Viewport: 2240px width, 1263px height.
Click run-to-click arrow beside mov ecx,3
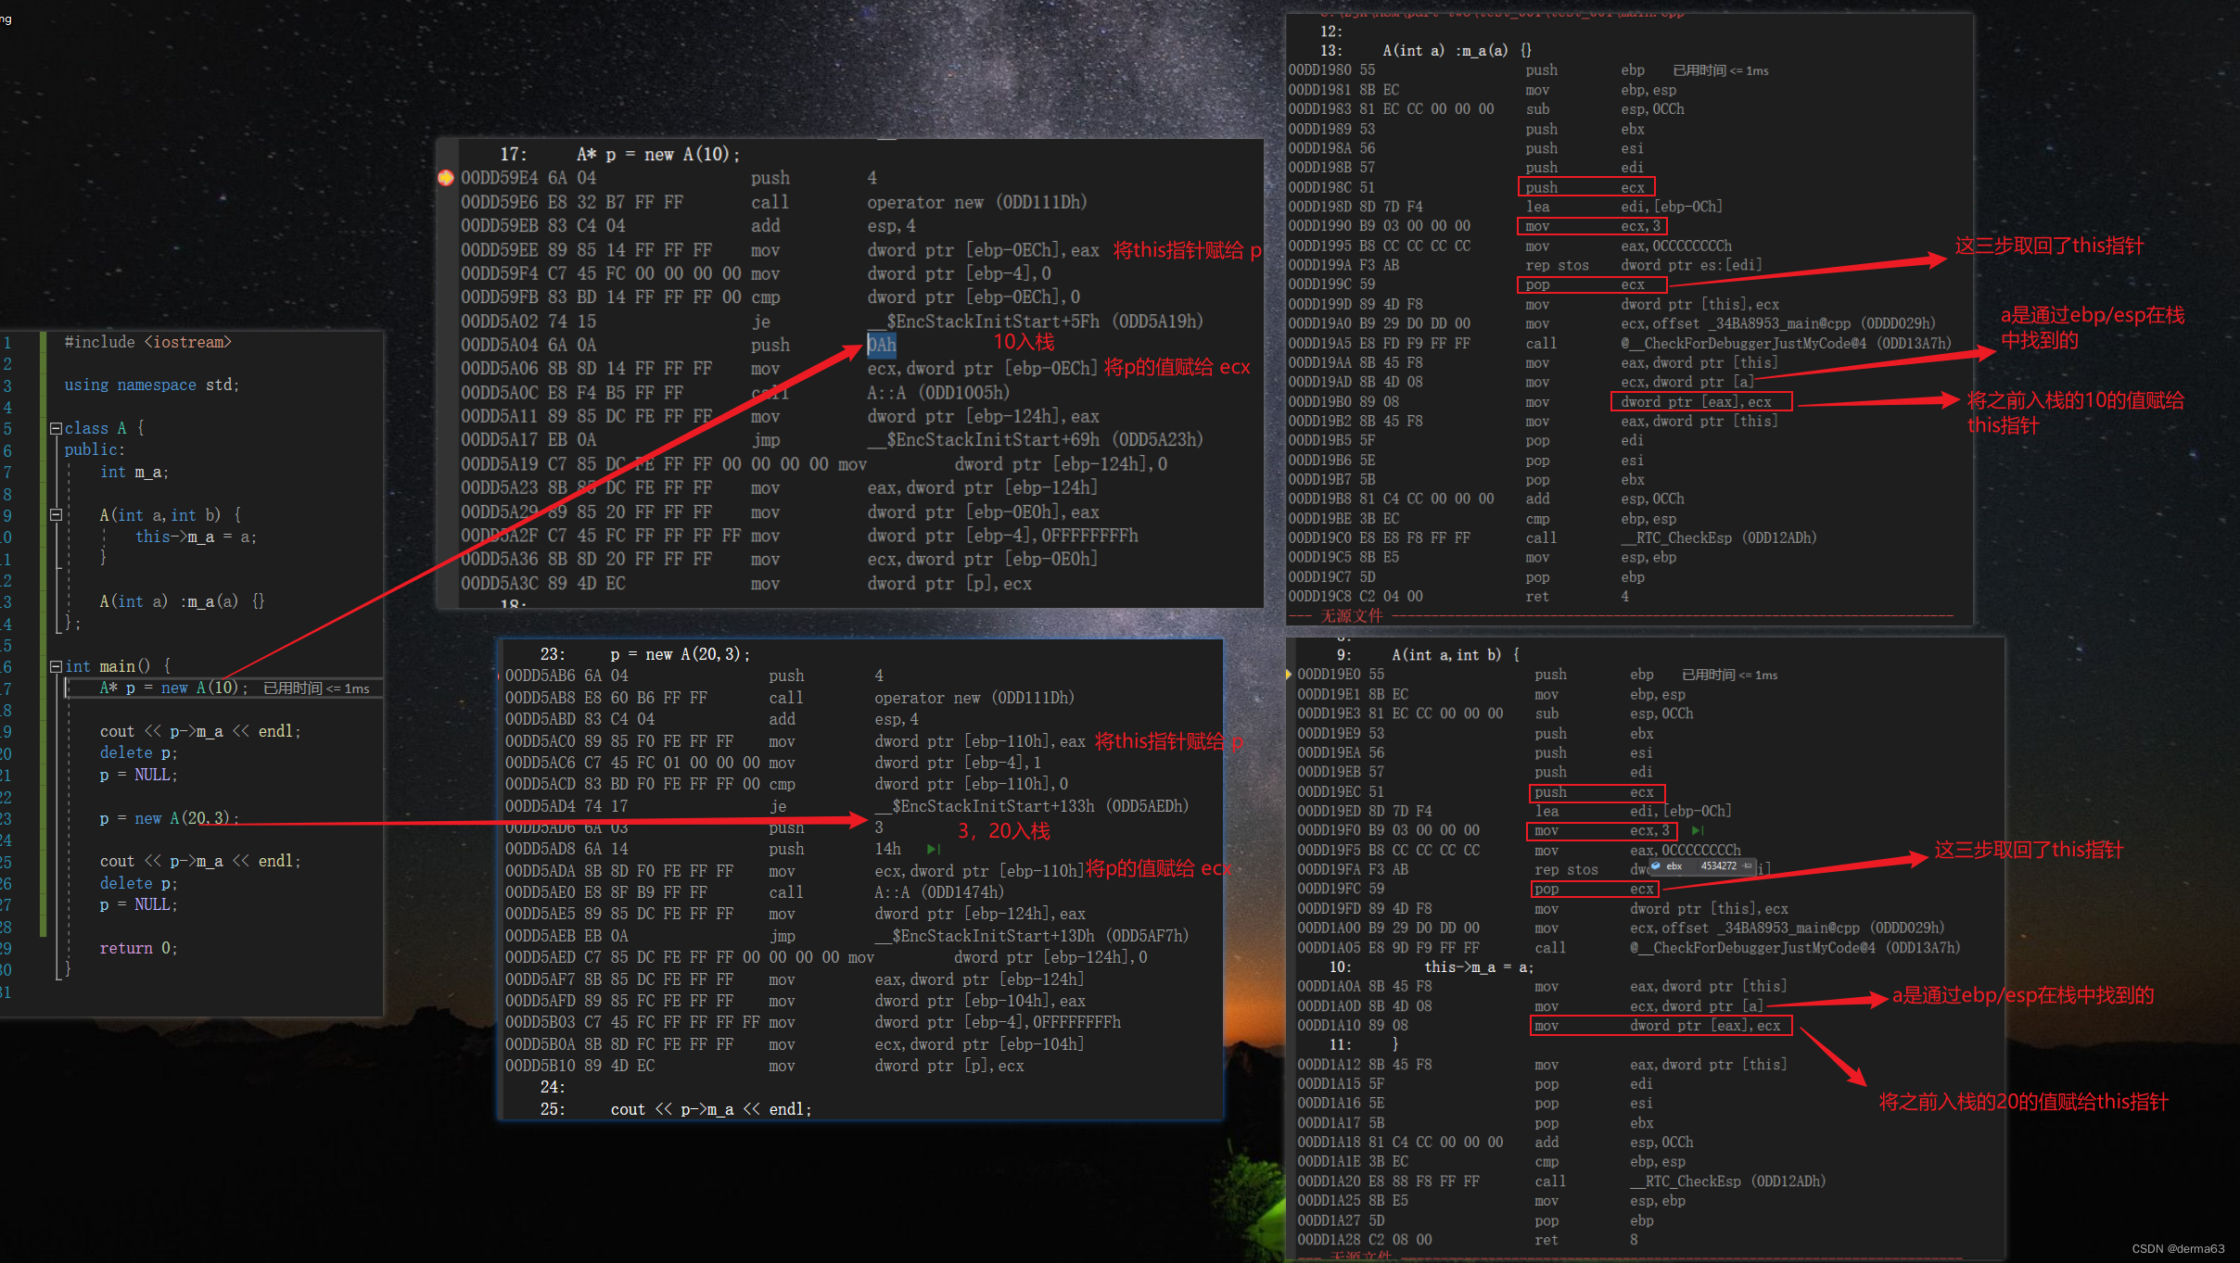coord(1698,830)
